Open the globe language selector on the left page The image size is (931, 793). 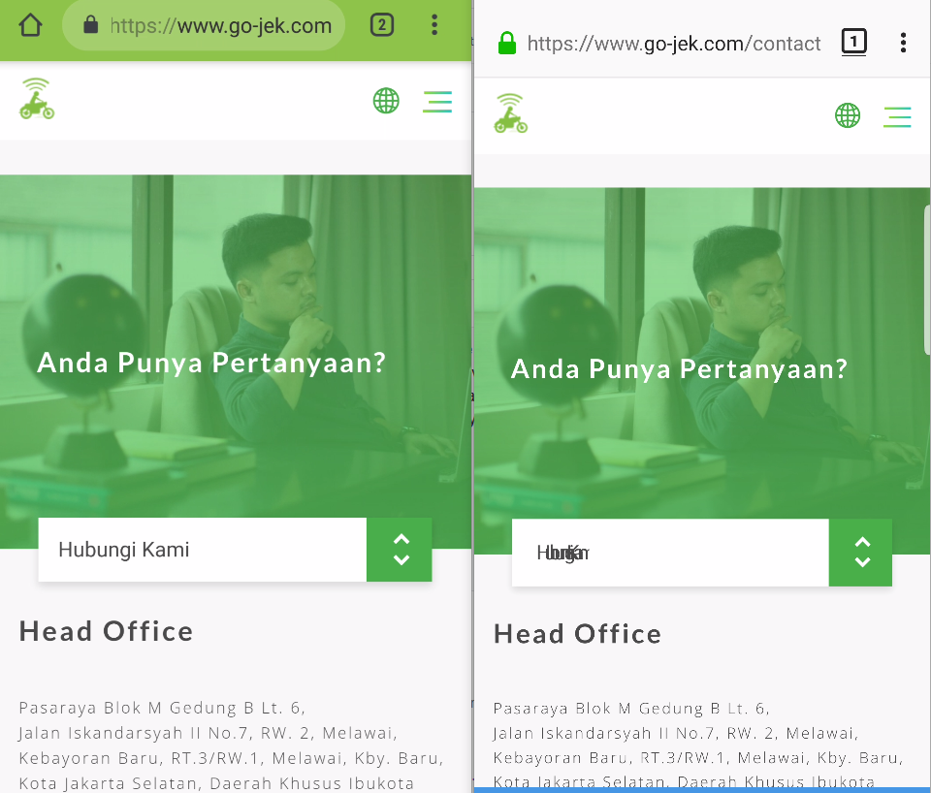(386, 101)
